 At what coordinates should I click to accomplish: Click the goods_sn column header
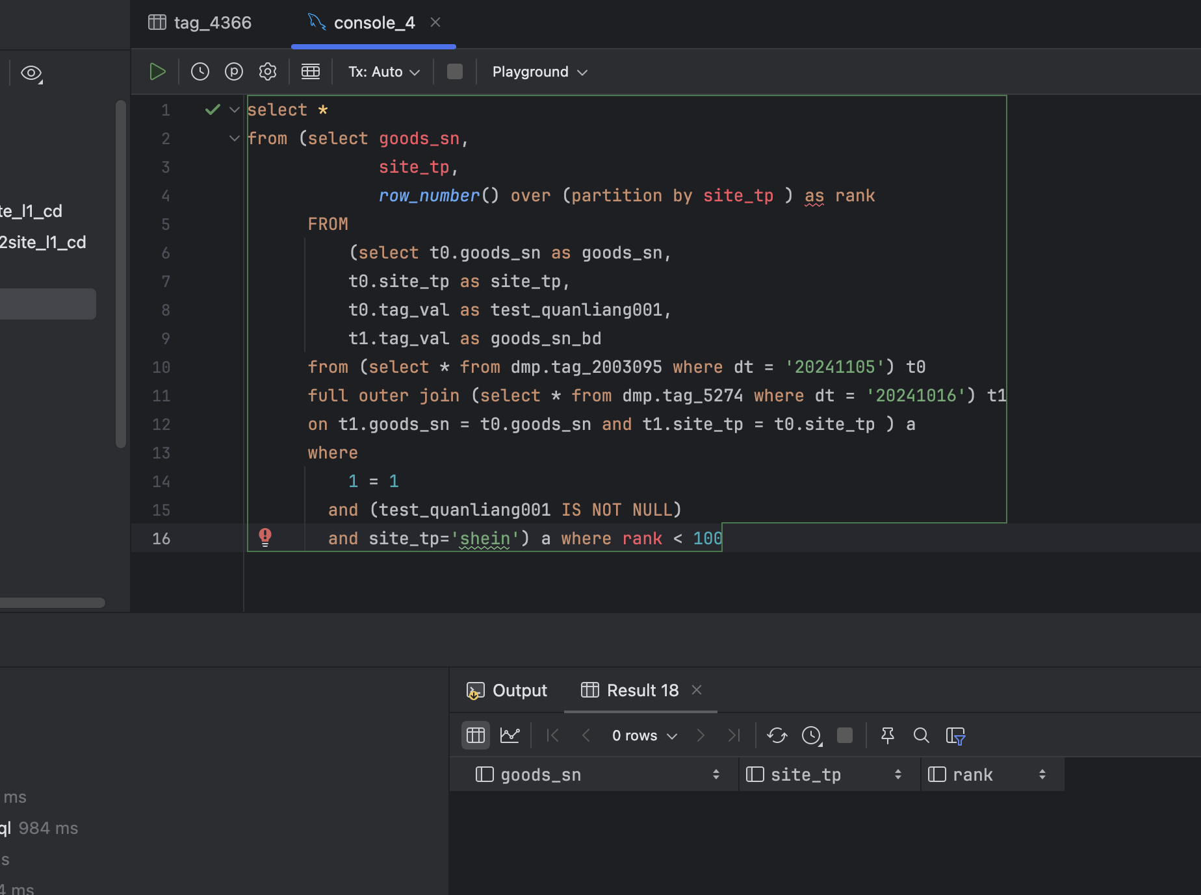pos(594,774)
